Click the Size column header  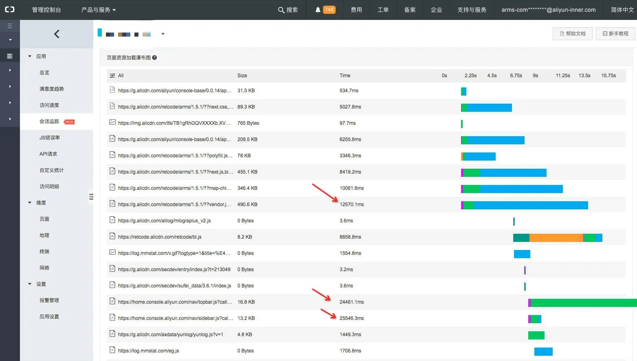click(x=242, y=76)
